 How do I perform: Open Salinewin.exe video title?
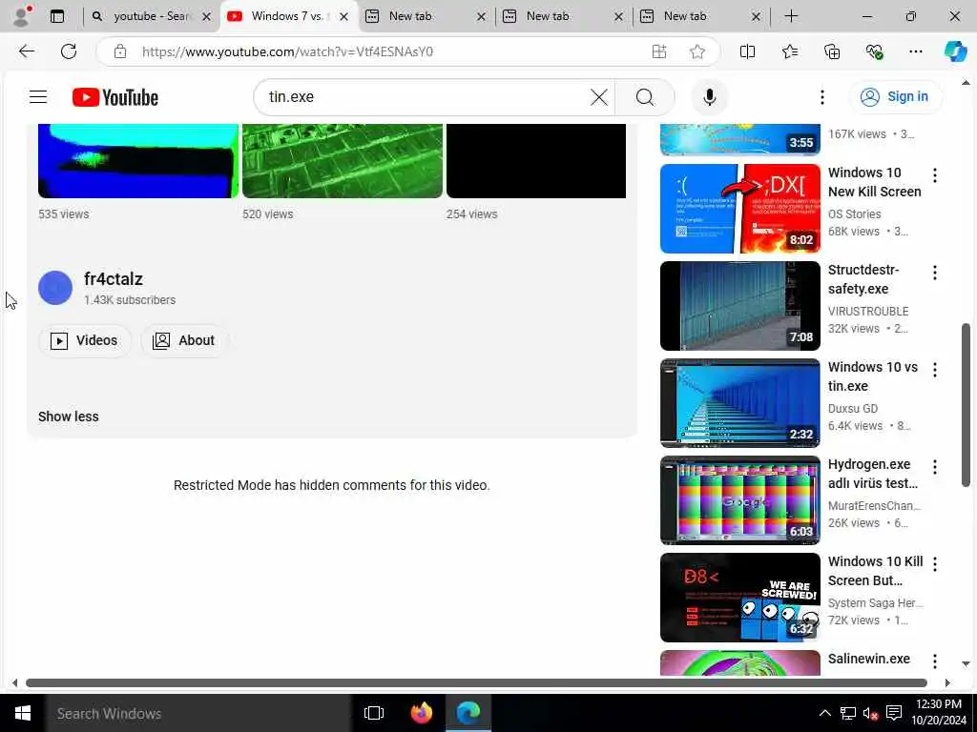(869, 659)
